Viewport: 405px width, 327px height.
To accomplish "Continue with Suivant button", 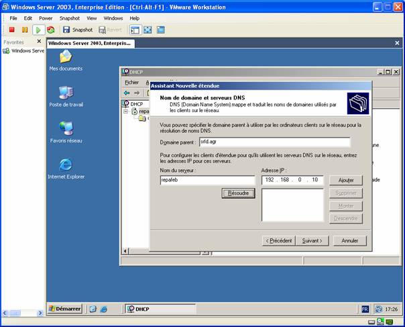I will tap(312, 241).
